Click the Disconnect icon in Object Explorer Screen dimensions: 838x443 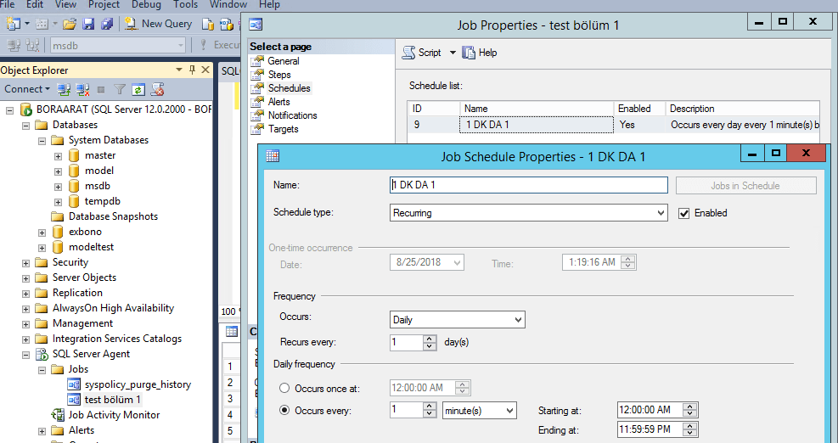click(83, 90)
